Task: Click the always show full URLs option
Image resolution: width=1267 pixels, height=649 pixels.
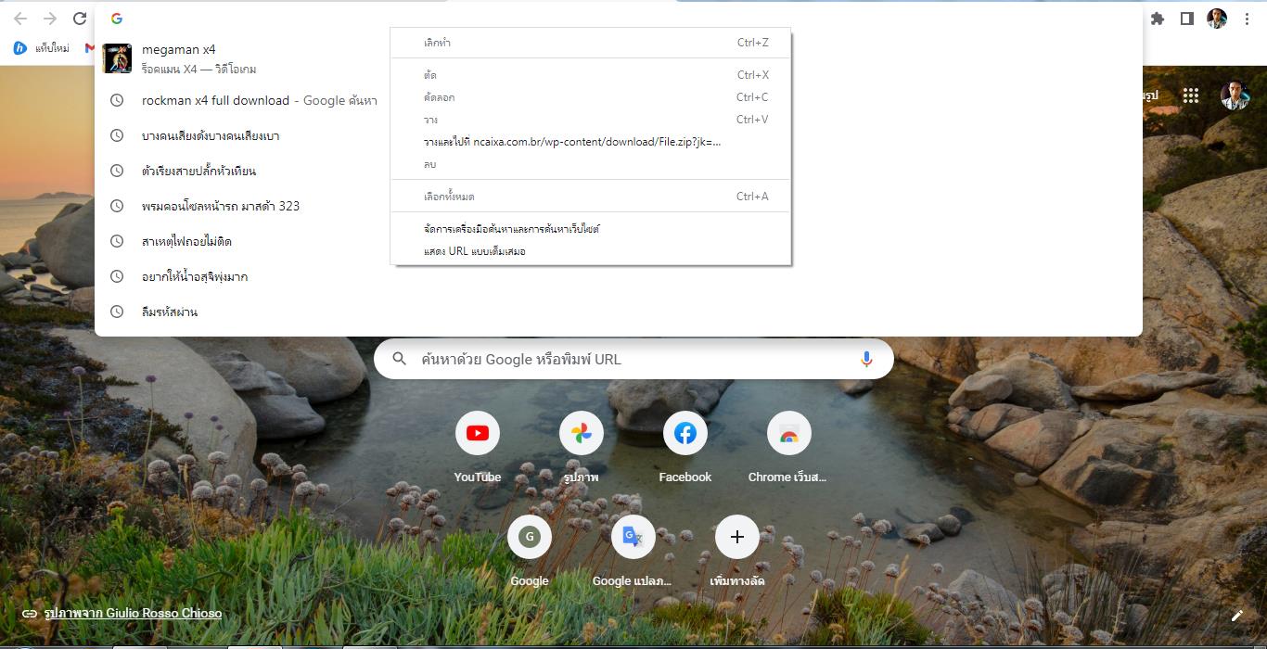Action: click(475, 251)
